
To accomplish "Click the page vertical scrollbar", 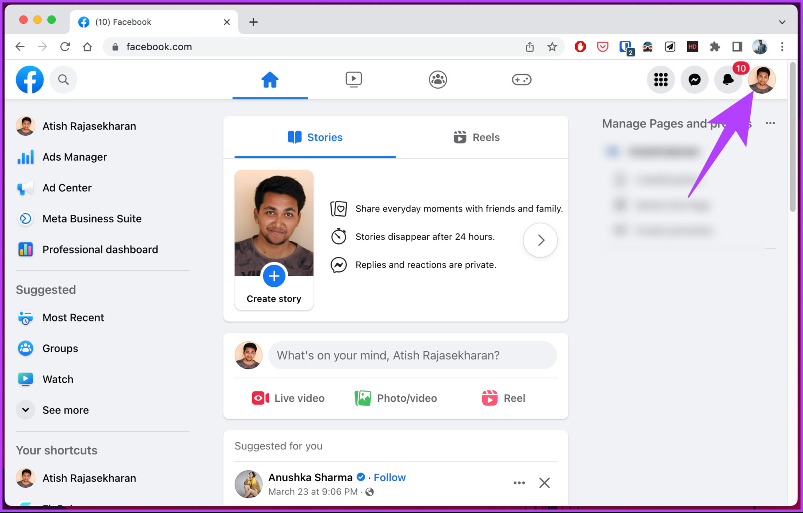I will tap(793, 137).
